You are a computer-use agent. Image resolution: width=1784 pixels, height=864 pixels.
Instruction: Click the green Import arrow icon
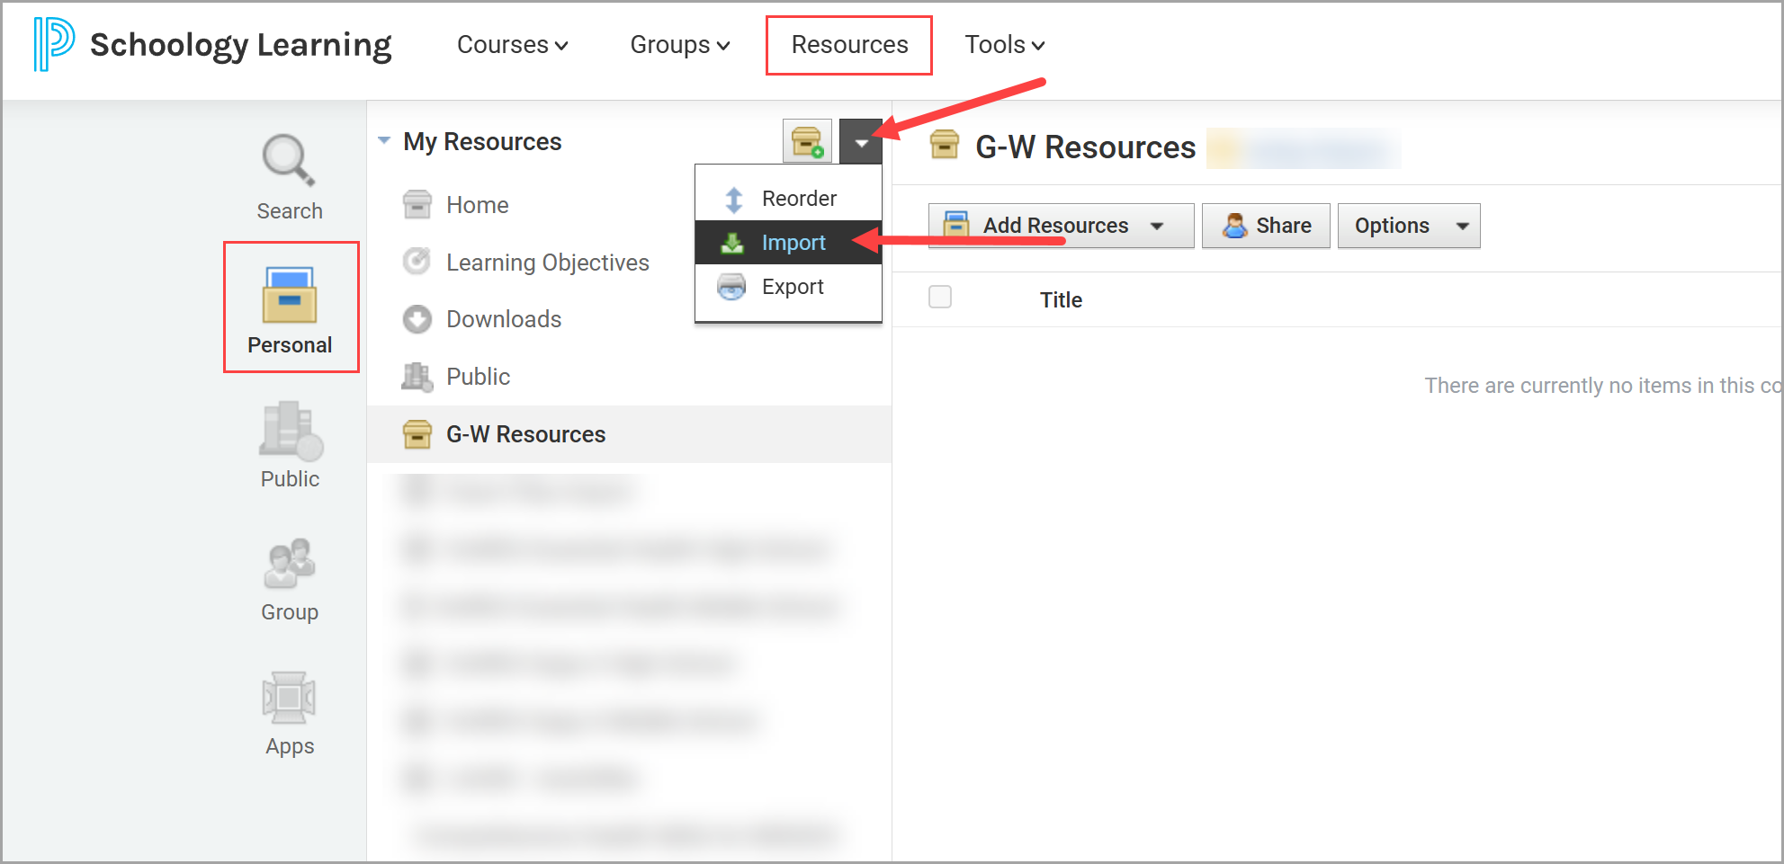click(x=732, y=243)
